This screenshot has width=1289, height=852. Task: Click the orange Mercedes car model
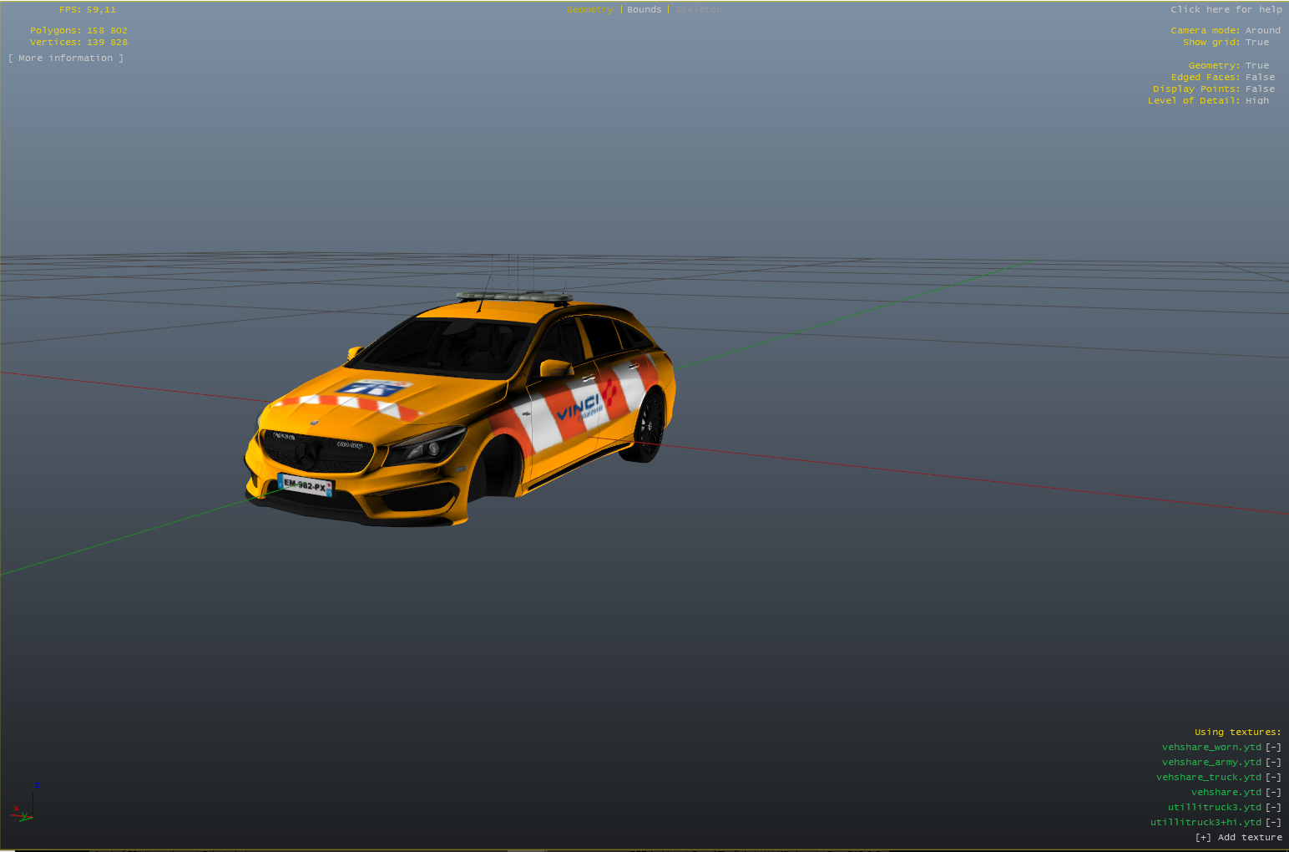(x=459, y=409)
